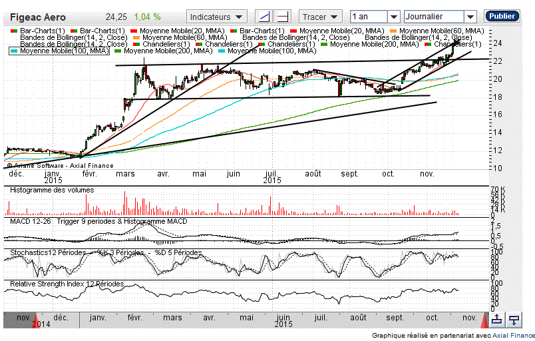
Task: Click 'févr.' in the bottom timeline bar
Action: (135, 318)
